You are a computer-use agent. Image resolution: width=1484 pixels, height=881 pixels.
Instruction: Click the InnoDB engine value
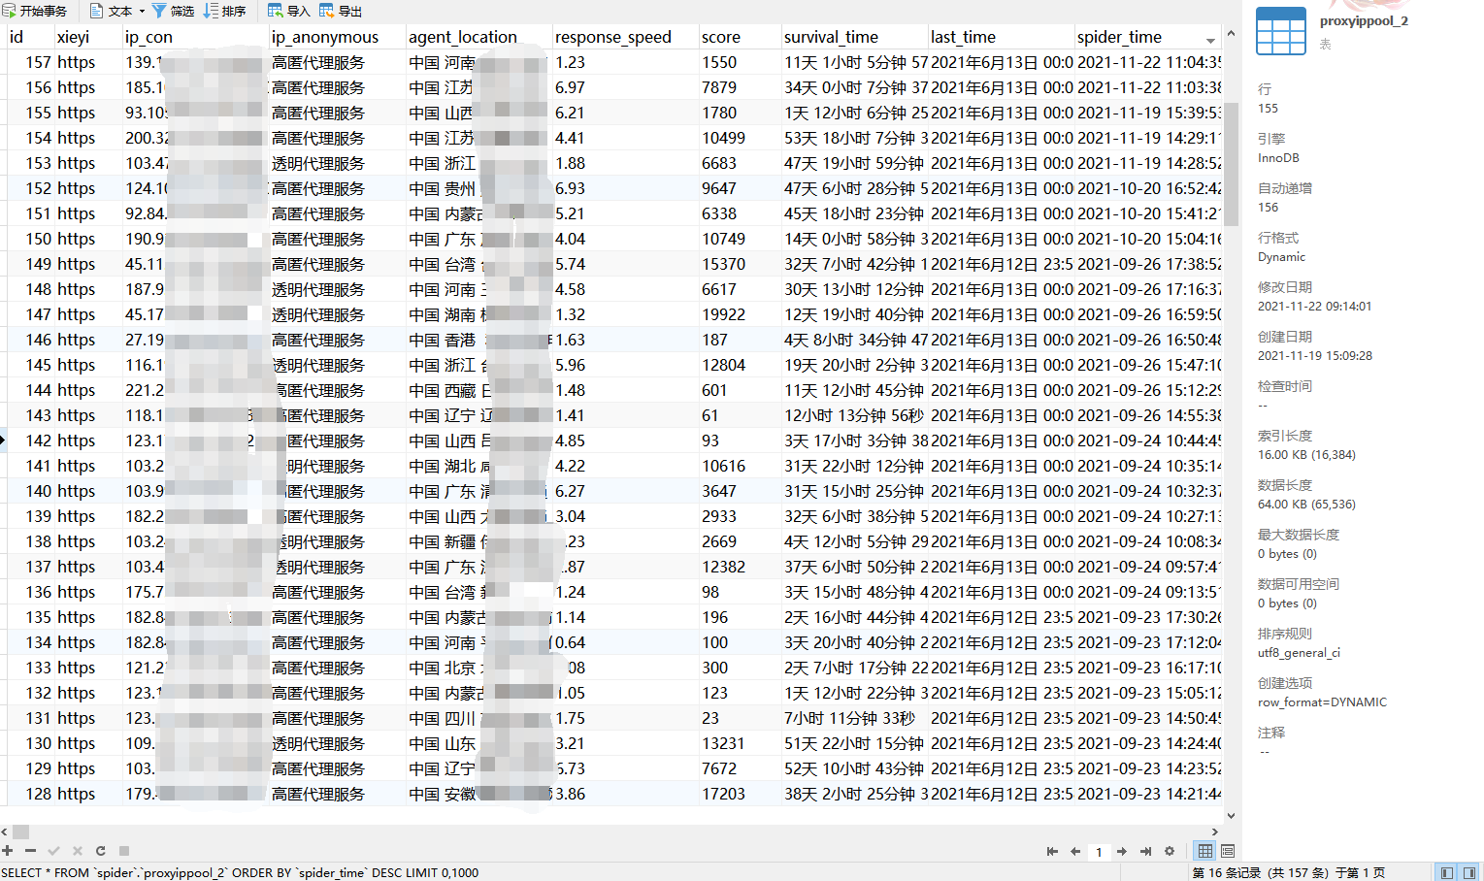[1278, 158]
